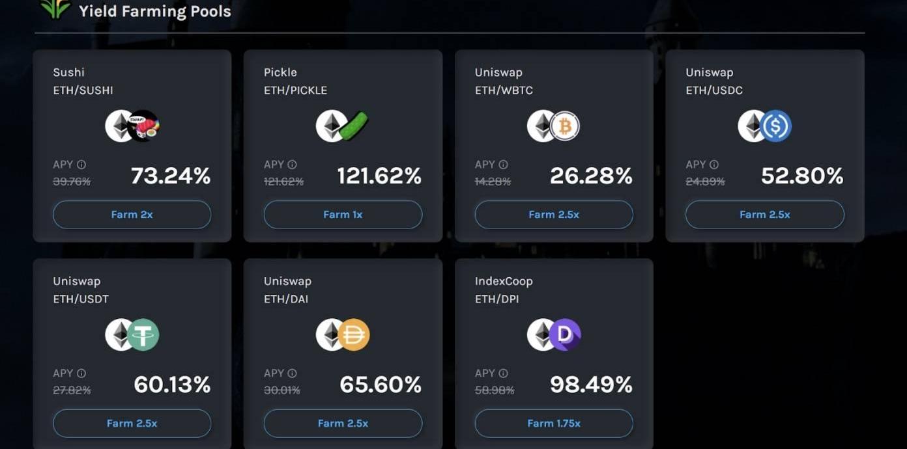This screenshot has height=449, width=907.
Task: Click the 98.49% APY value
Action: 591,385
